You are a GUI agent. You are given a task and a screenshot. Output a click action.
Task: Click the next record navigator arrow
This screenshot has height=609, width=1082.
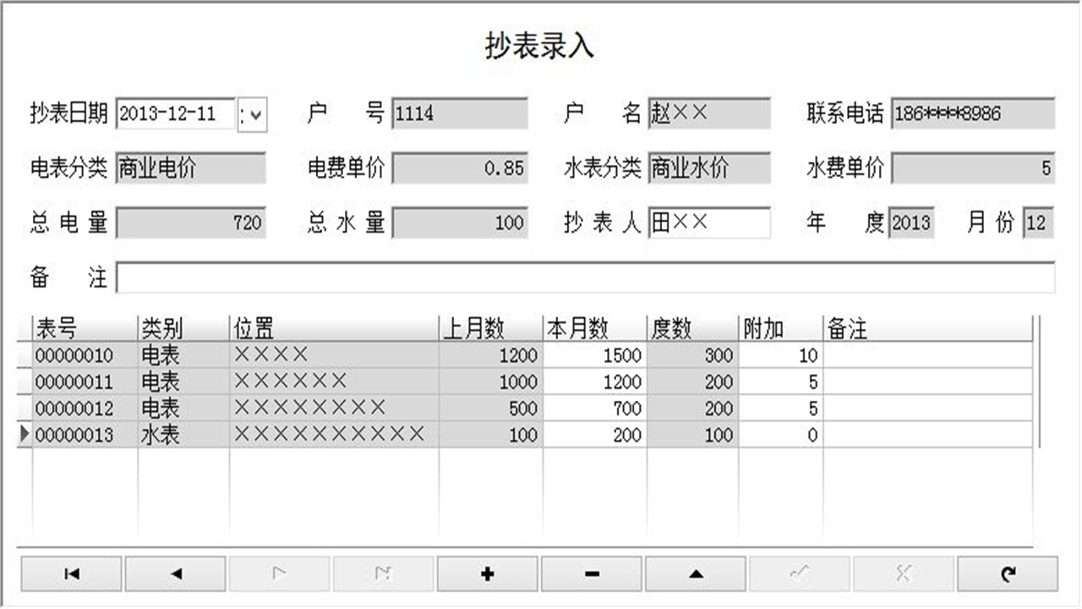point(279,573)
